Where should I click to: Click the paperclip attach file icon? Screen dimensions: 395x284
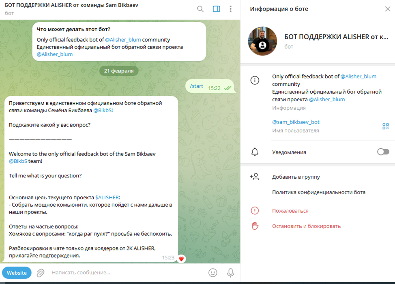click(41, 273)
